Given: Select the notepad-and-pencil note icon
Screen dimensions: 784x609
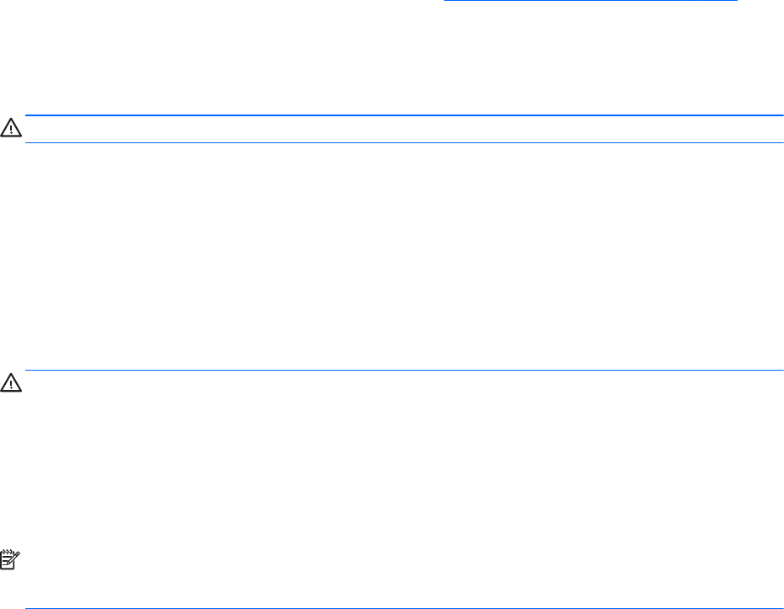Looking at the screenshot, I should coord(10,559).
